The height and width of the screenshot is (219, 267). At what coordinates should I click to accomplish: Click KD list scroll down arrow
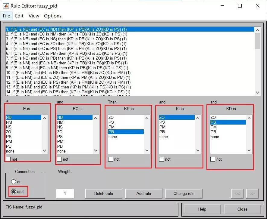(249, 150)
